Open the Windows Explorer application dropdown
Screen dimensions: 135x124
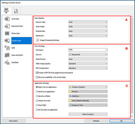point(88,87)
